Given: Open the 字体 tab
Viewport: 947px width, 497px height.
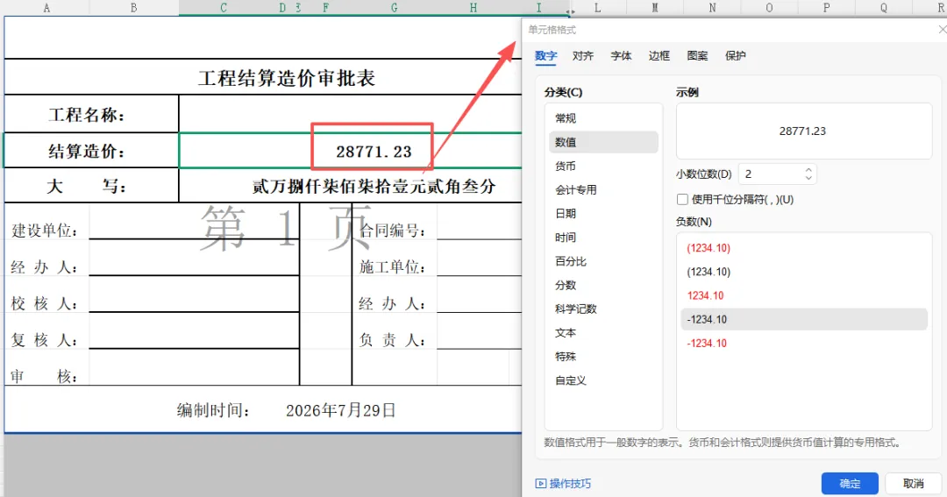Looking at the screenshot, I should [621, 55].
